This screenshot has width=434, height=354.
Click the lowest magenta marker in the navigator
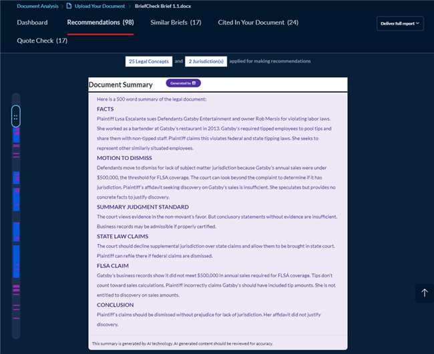[16, 319]
